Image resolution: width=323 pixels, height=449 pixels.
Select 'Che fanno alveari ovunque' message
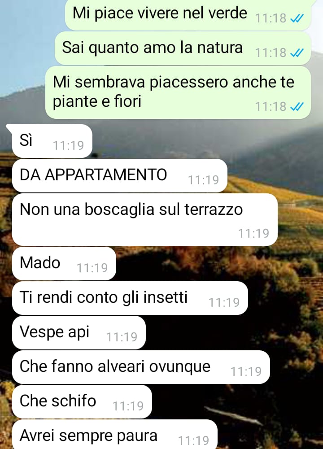(141, 367)
